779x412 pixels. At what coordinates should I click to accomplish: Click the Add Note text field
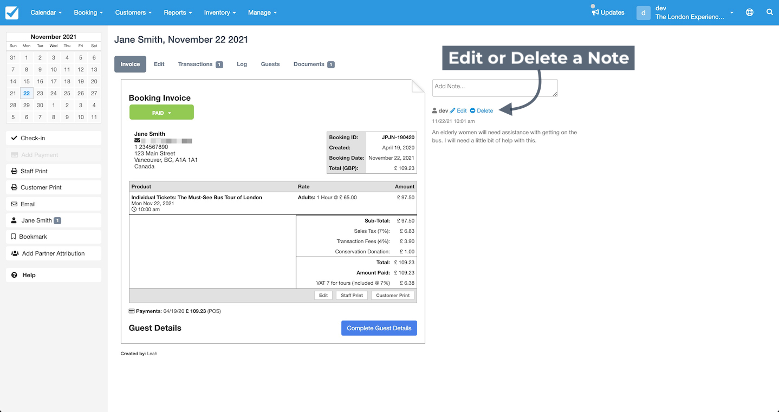(495, 88)
